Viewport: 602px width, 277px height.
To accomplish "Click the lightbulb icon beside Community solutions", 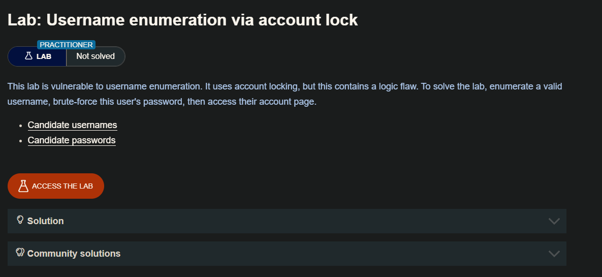I will click(x=20, y=252).
